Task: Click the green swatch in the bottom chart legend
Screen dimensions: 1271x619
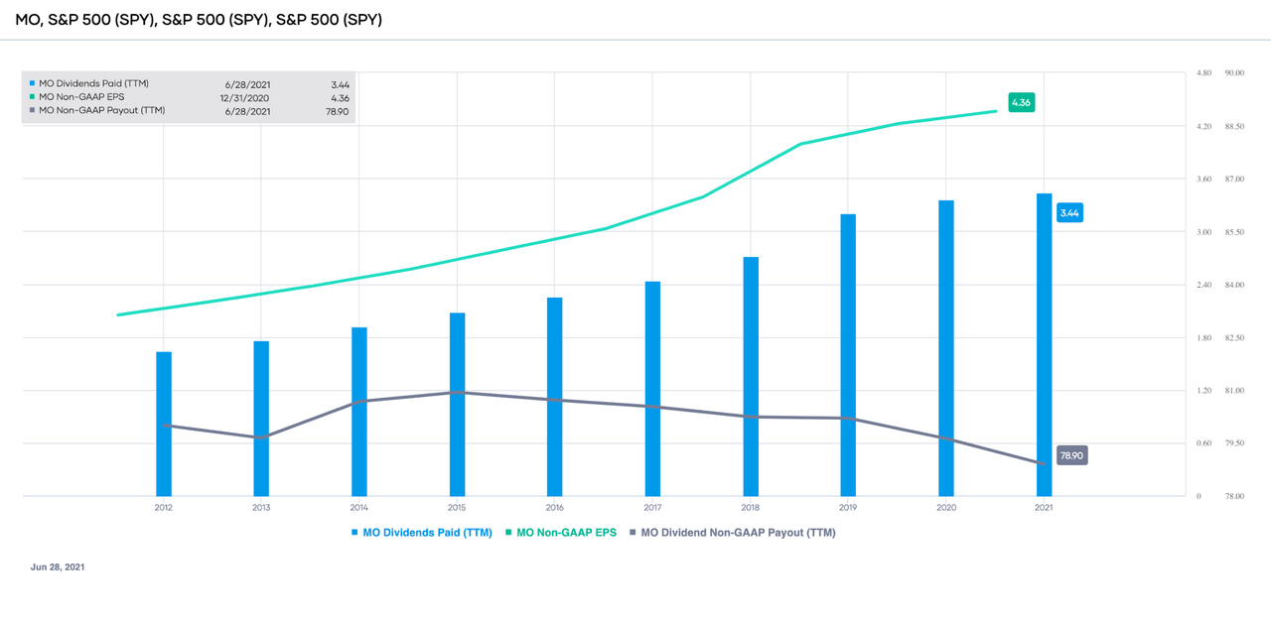Action: (x=508, y=533)
